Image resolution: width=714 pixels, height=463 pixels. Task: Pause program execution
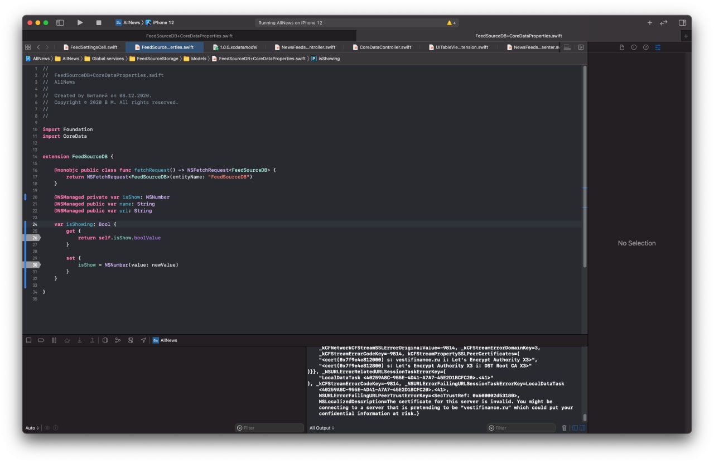pos(54,340)
